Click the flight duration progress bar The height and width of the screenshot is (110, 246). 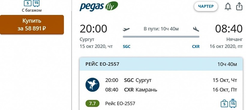[x=161, y=37]
